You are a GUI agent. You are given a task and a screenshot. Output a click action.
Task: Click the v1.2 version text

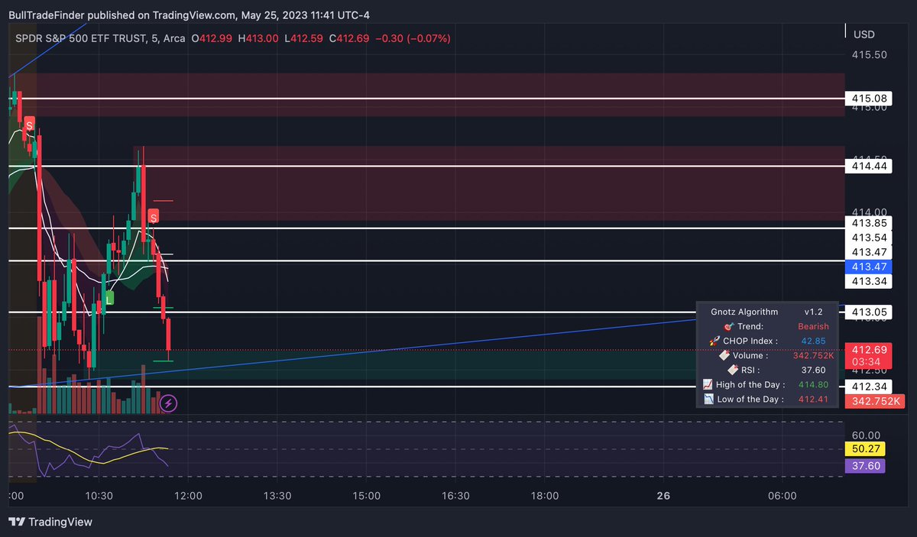[x=813, y=312]
